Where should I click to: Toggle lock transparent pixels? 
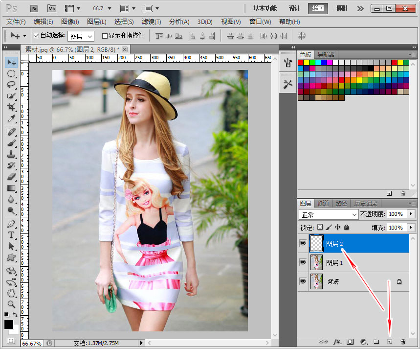320,227
